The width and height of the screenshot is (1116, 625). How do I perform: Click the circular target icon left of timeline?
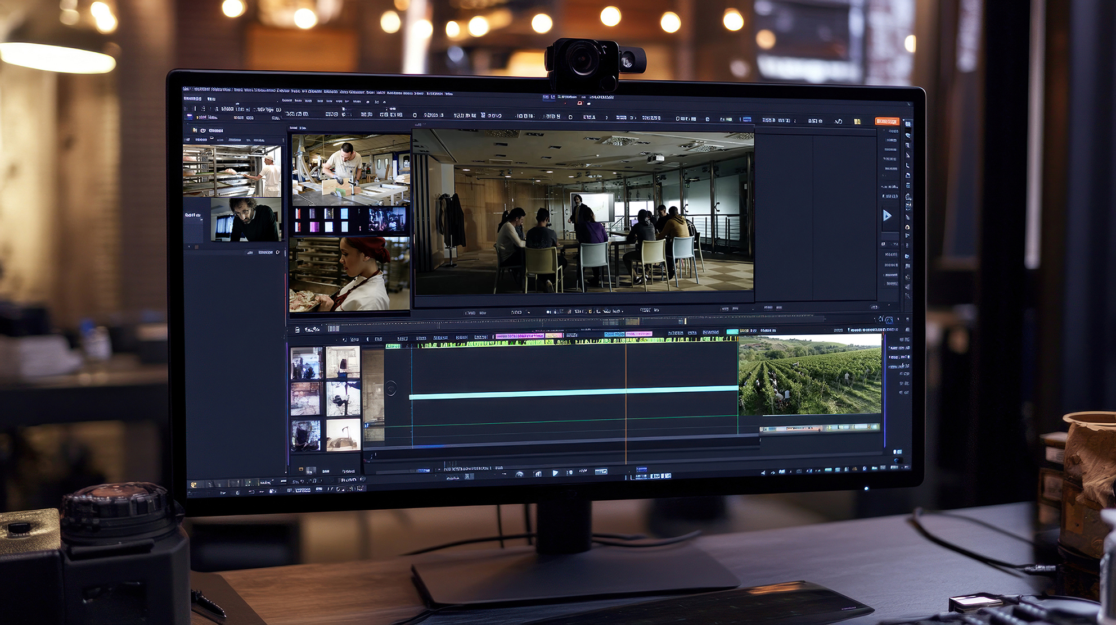(x=391, y=388)
